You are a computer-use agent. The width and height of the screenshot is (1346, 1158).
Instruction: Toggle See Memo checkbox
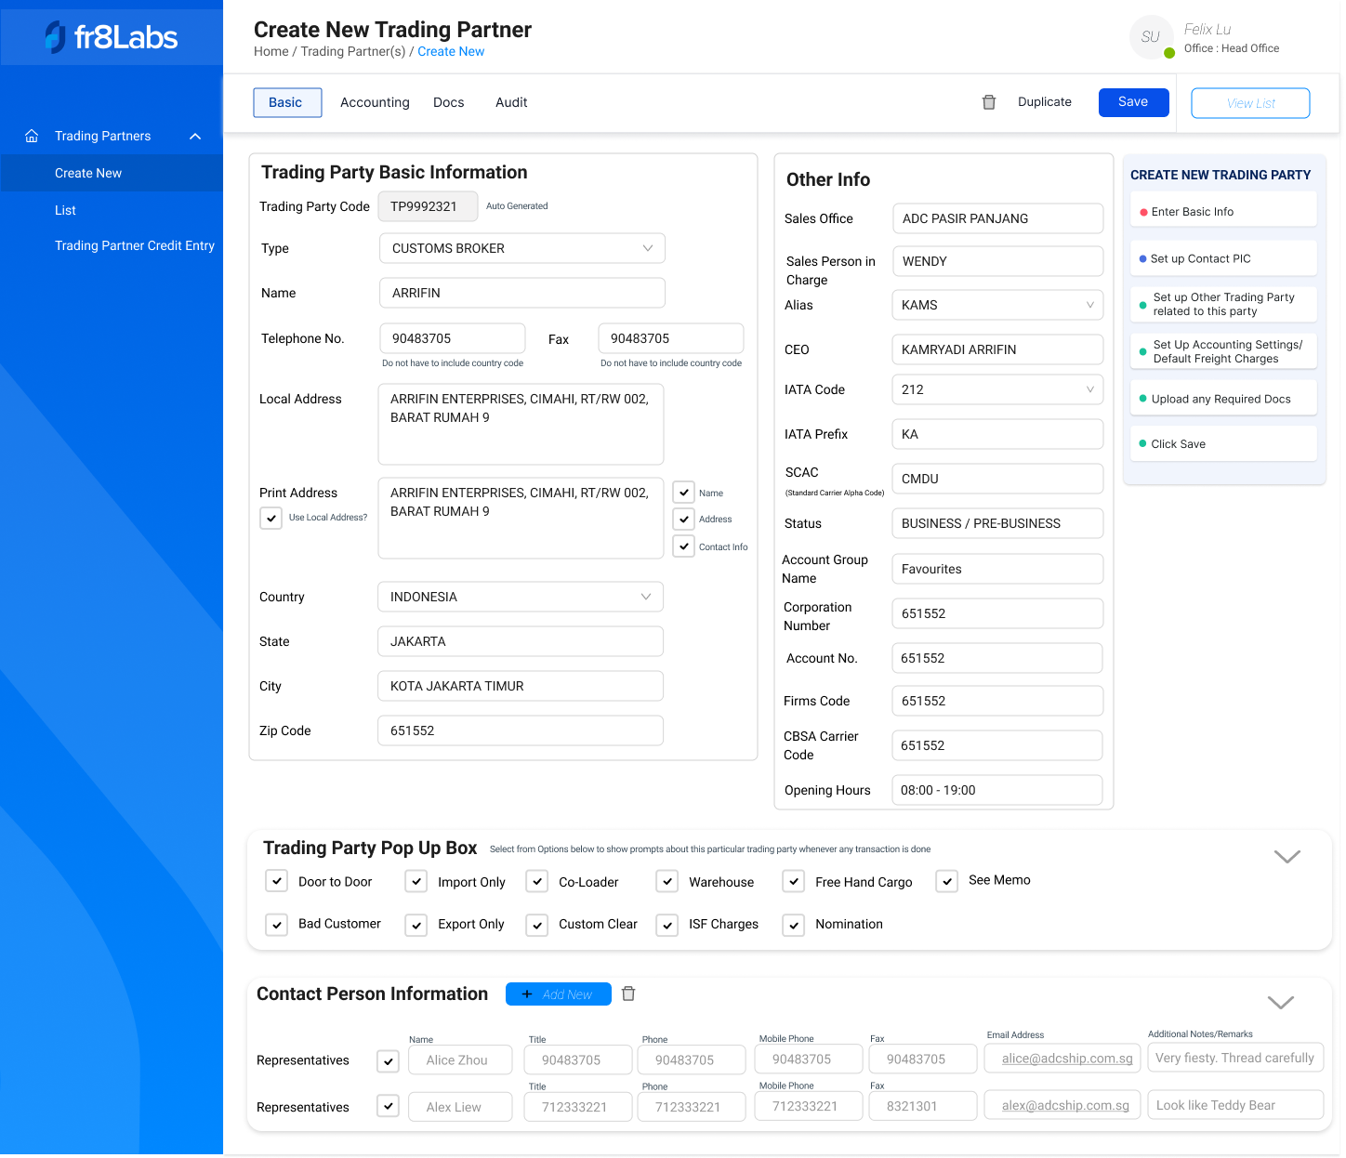pos(946,881)
